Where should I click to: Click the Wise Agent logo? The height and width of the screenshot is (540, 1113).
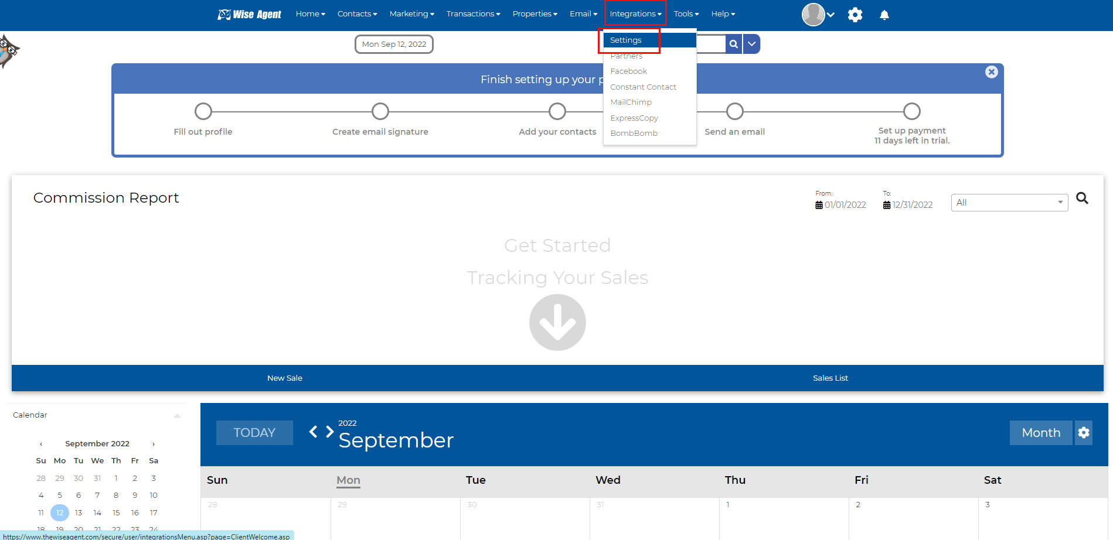[x=250, y=14]
